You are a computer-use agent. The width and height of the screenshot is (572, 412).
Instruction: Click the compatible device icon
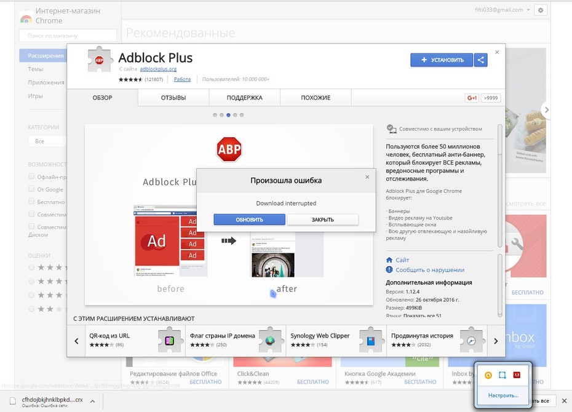tap(391, 129)
